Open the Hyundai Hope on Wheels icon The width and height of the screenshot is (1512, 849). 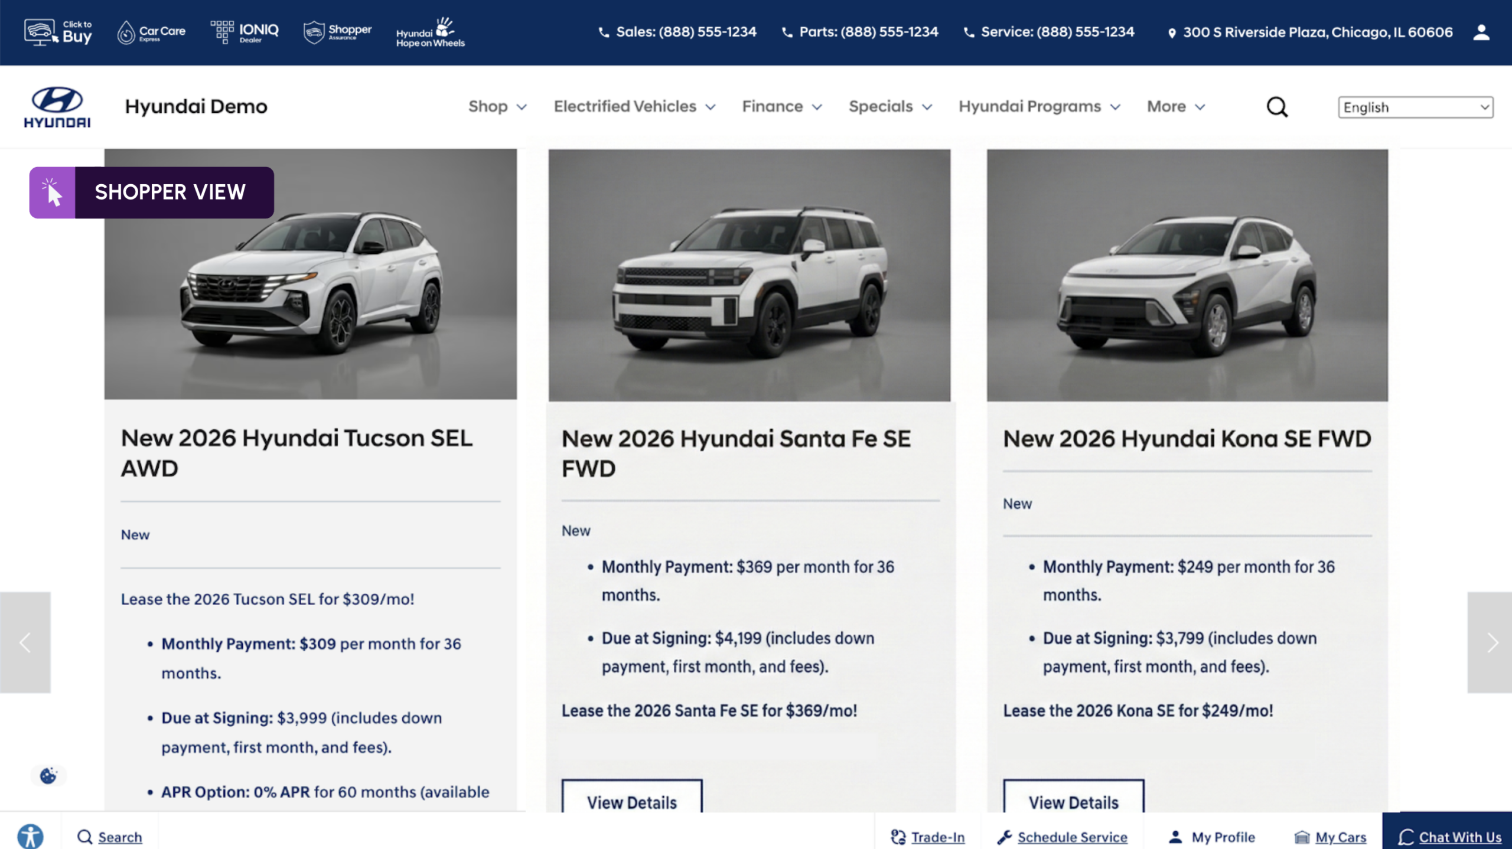431,32
